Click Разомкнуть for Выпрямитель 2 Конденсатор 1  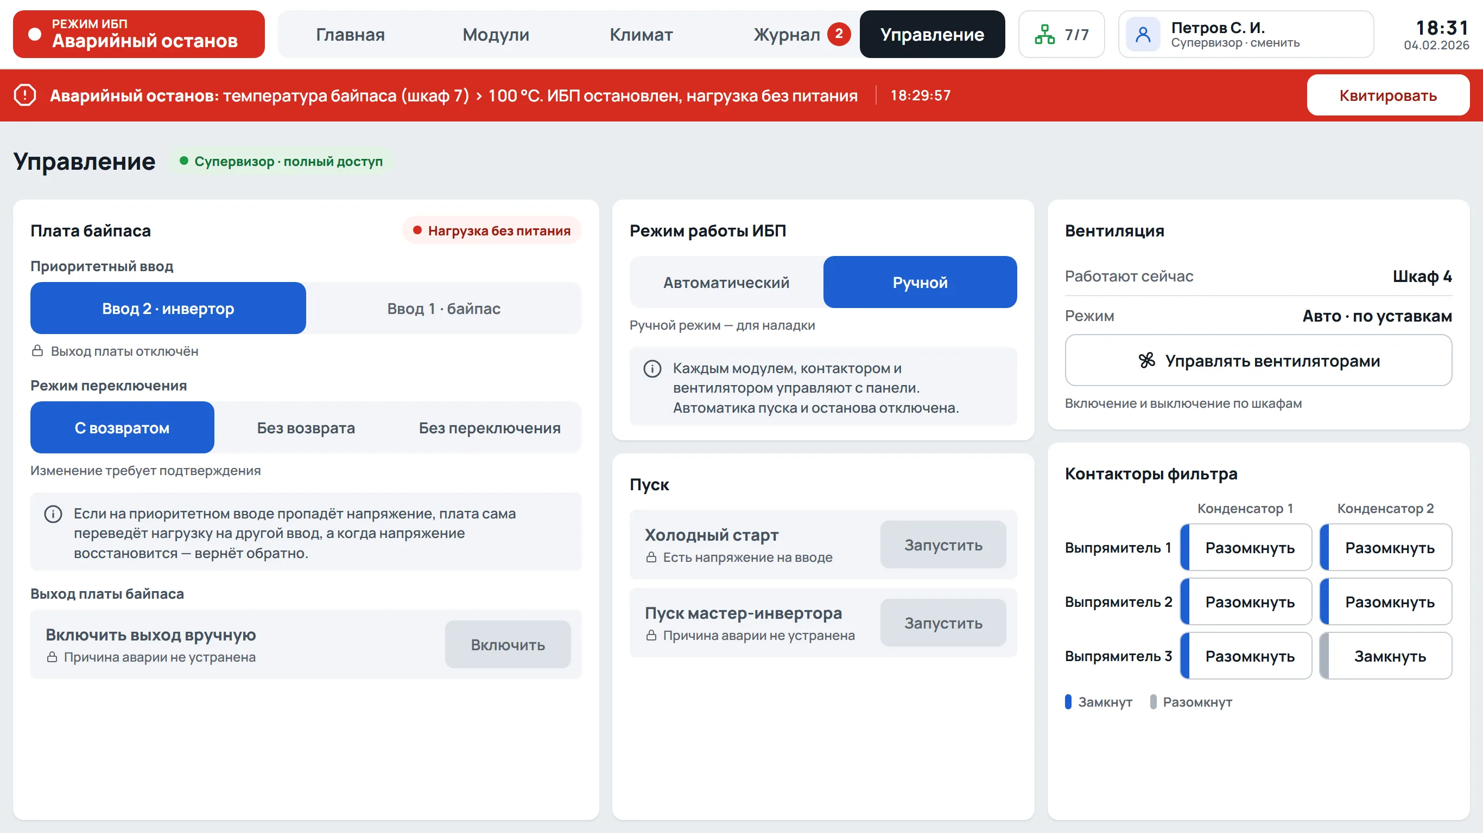[1246, 601]
